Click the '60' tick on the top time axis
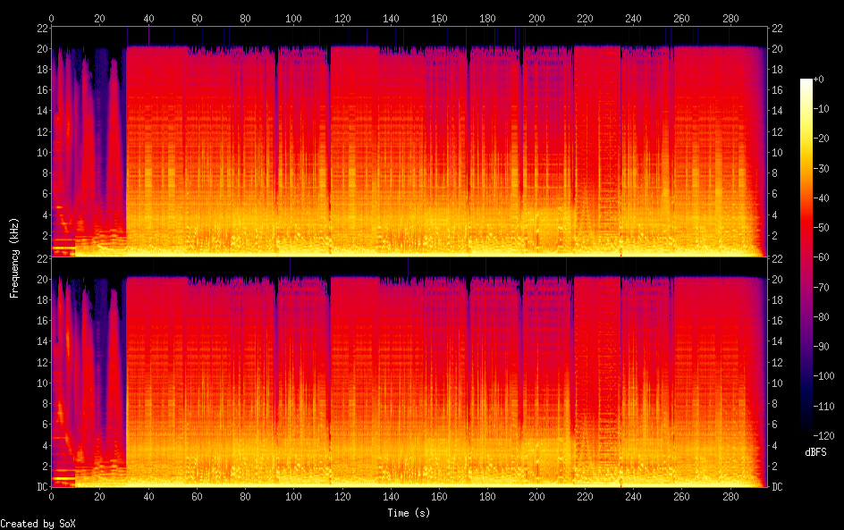The width and height of the screenshot is (844, 530). point(197,18)
